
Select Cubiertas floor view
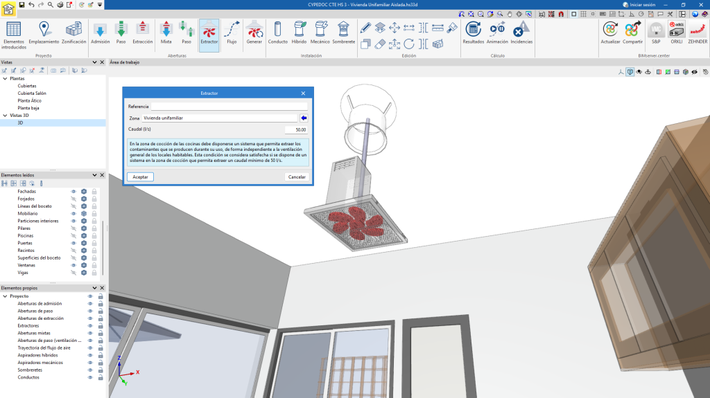(27, 86)
